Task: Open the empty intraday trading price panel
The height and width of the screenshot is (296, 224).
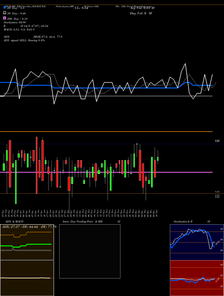Action: point(90,251)
